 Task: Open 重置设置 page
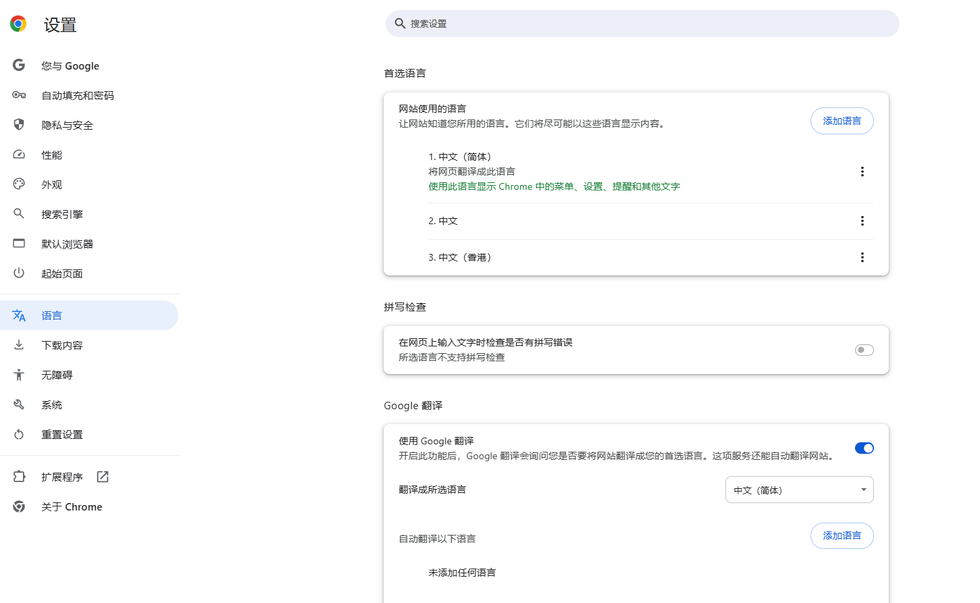coord(89,434)
